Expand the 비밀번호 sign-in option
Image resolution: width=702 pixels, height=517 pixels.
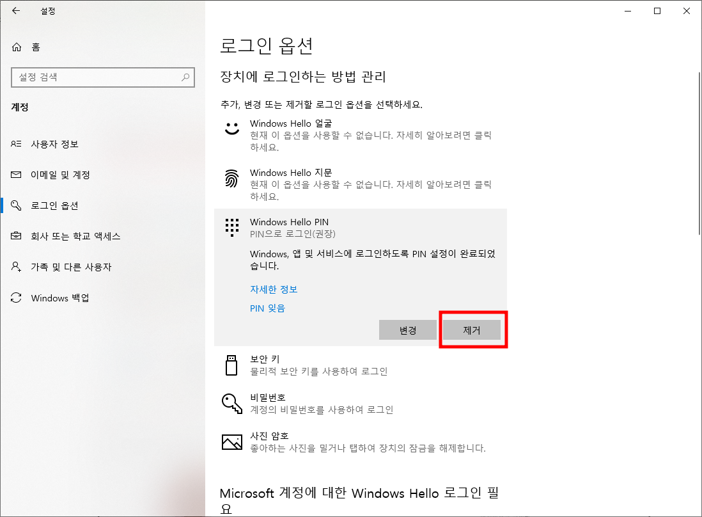coord(361,403)
